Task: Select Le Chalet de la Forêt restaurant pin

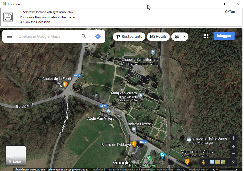Action: click(65, 85)
